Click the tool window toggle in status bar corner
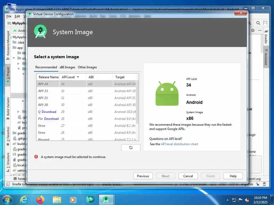Image resolution: width=274 pixels, height=205 pixels. click(8, 184)
